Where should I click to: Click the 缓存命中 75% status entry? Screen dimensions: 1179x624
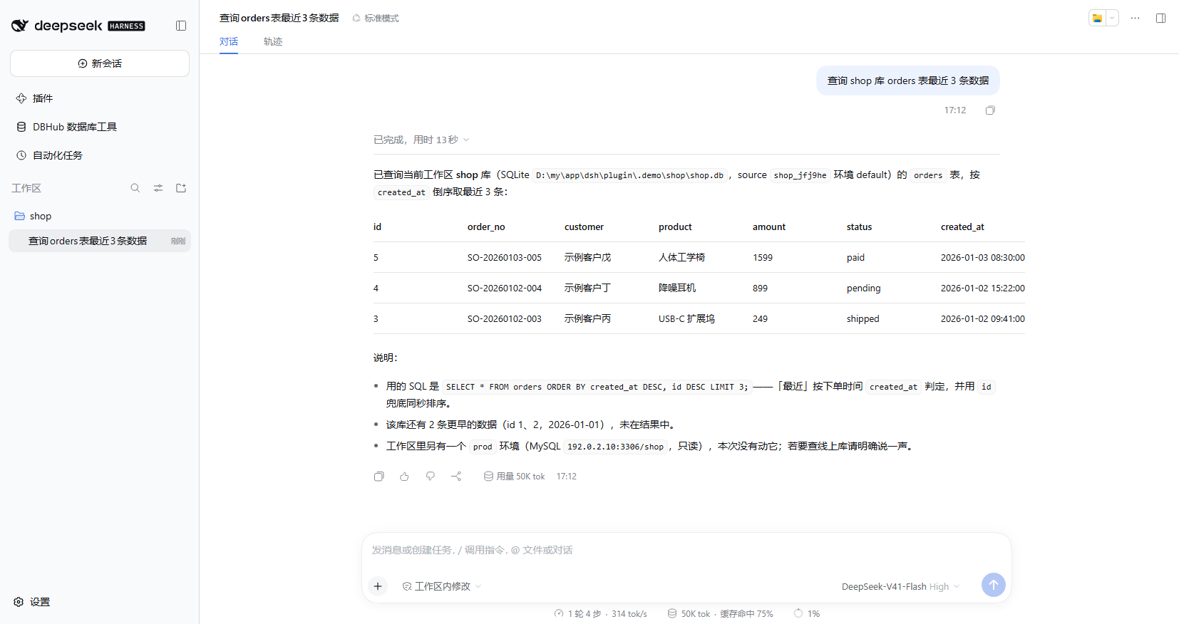[746, 613]
